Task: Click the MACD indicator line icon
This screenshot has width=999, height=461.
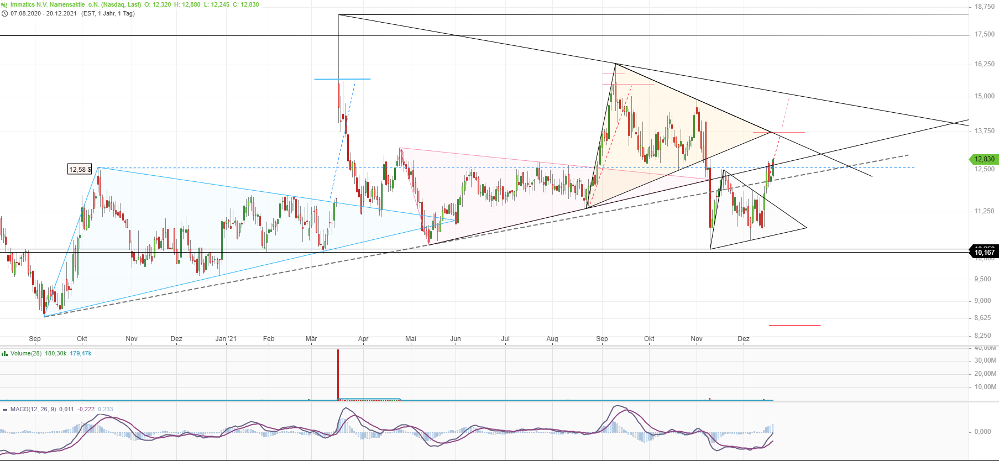Action: point(4,410)
